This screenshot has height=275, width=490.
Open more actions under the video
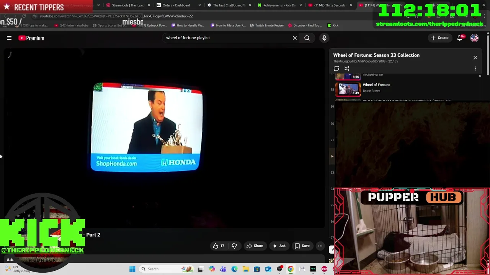pos(320,246)
